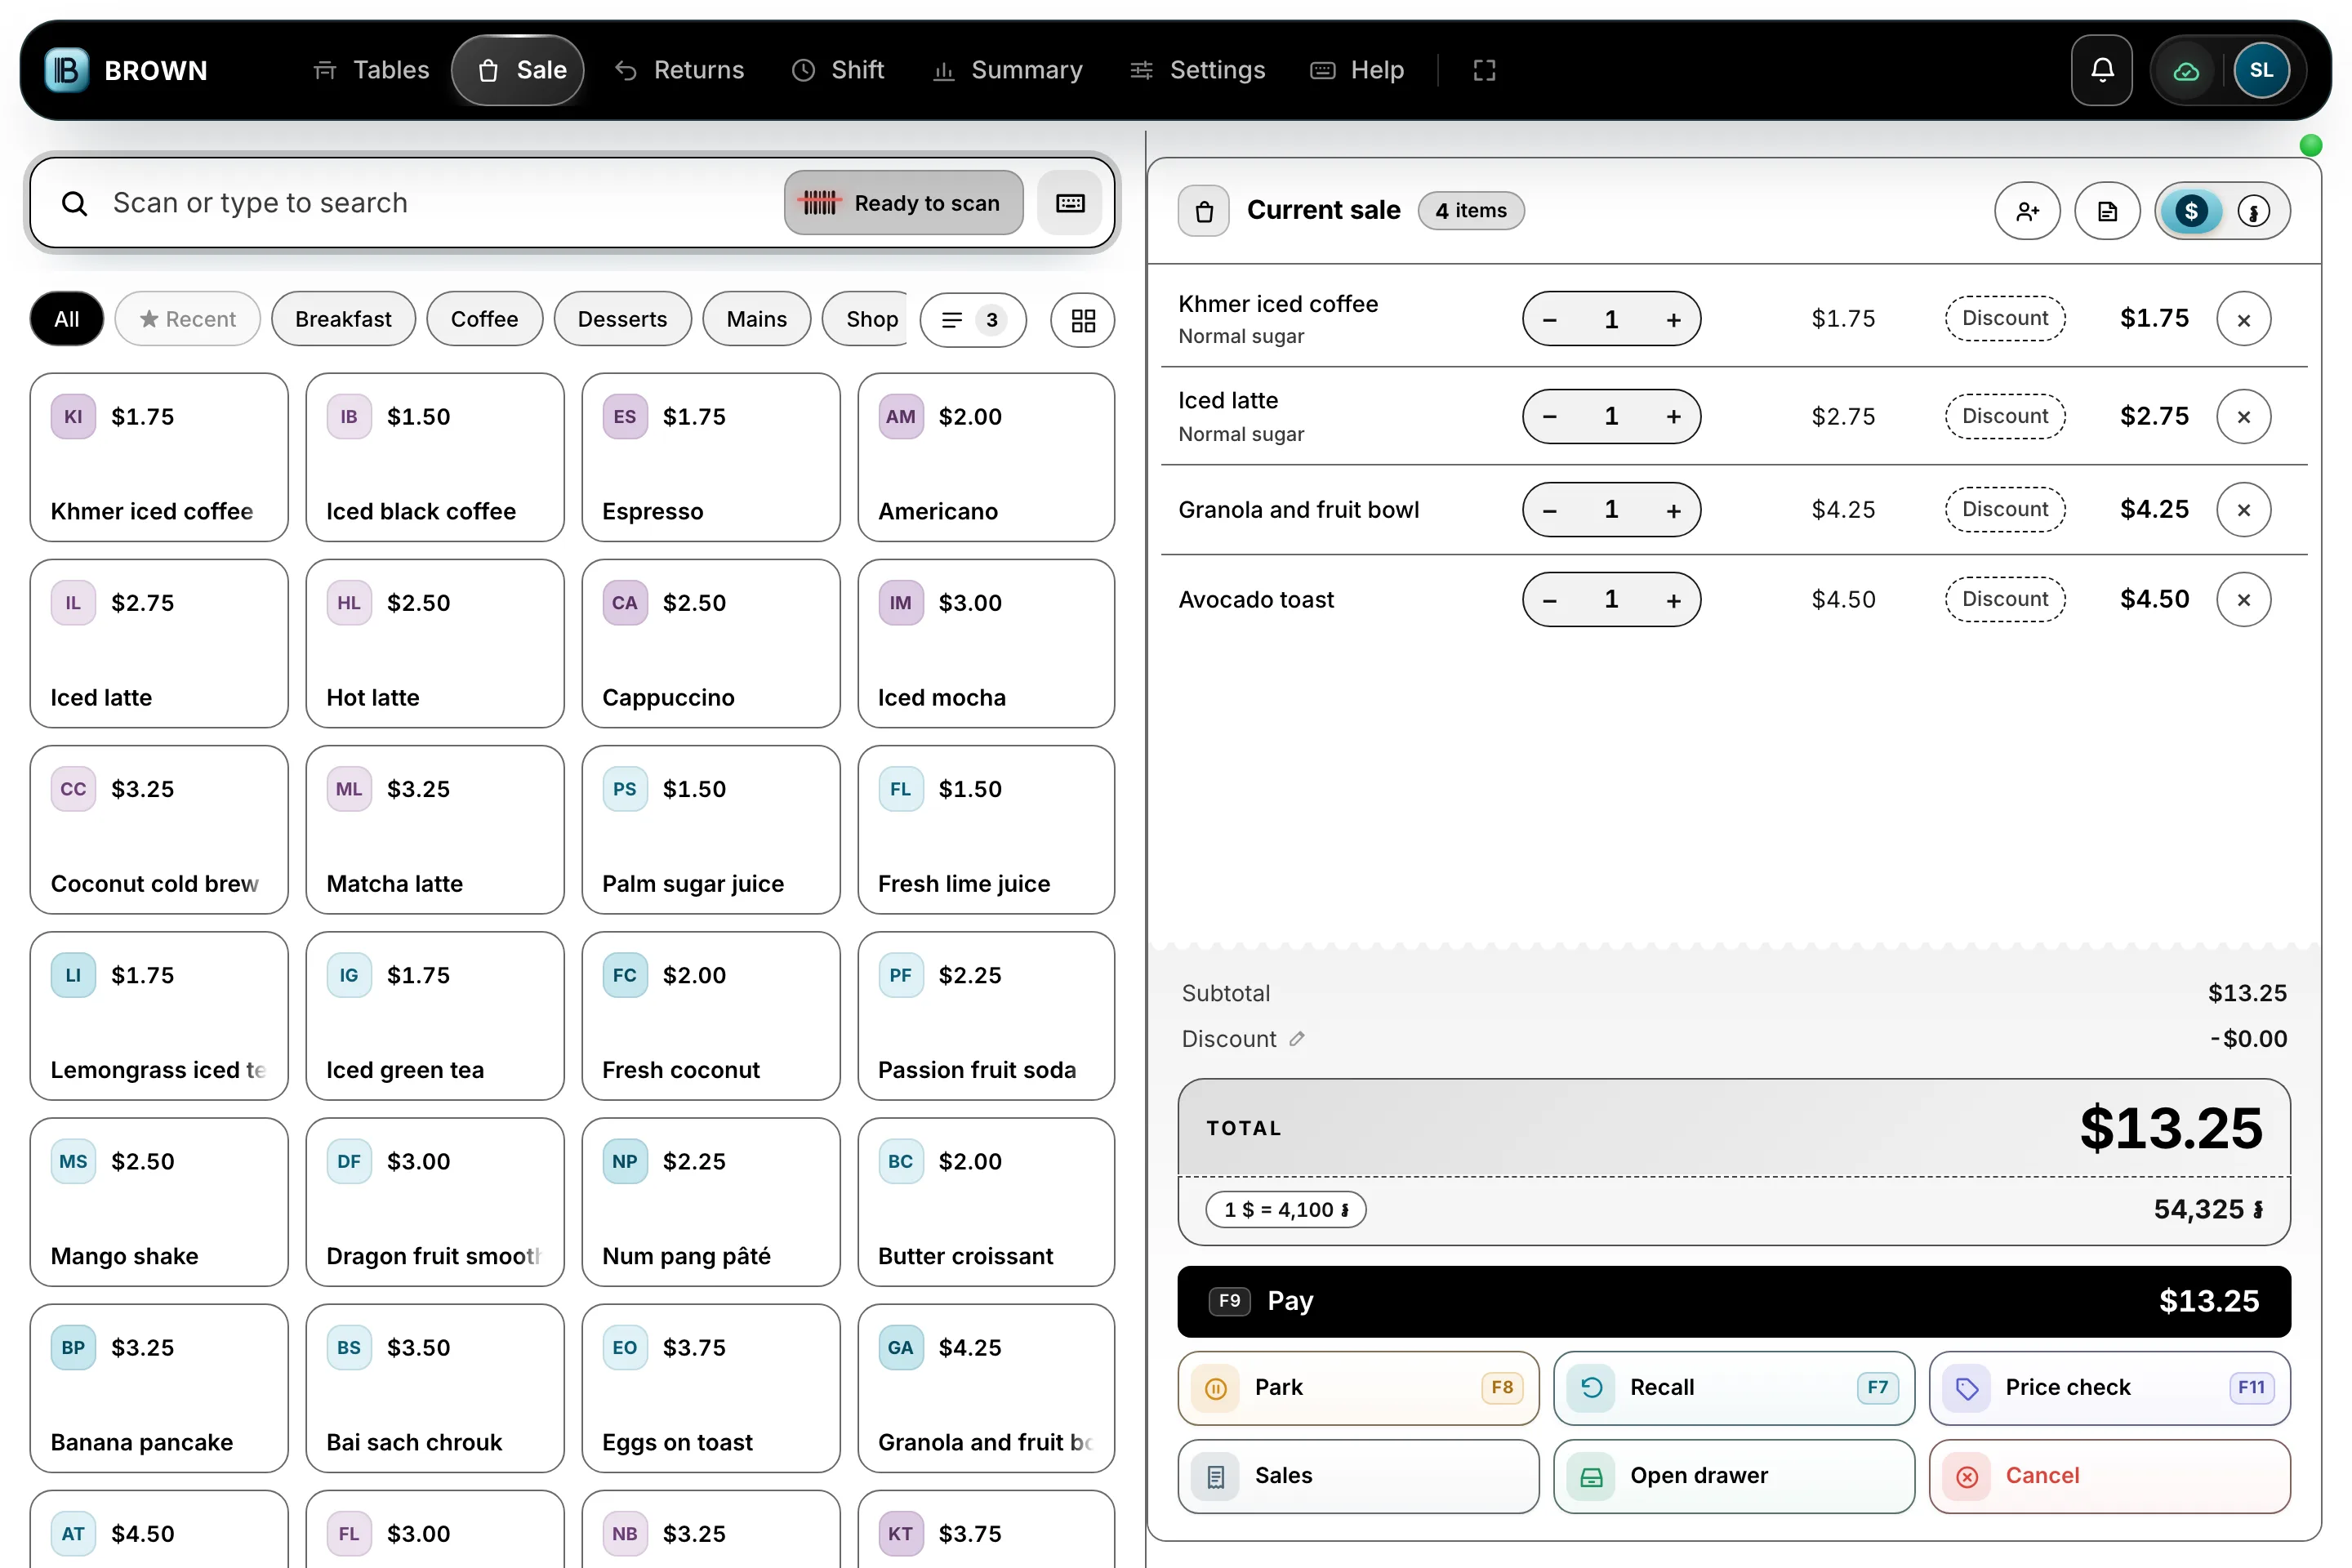The image size is (2352, 1568).
Task: Open the on-screen keyboard icon
Action: point(1070,203)
